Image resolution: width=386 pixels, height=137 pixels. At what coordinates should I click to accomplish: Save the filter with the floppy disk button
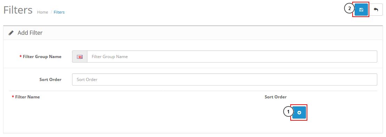(361, 10)
